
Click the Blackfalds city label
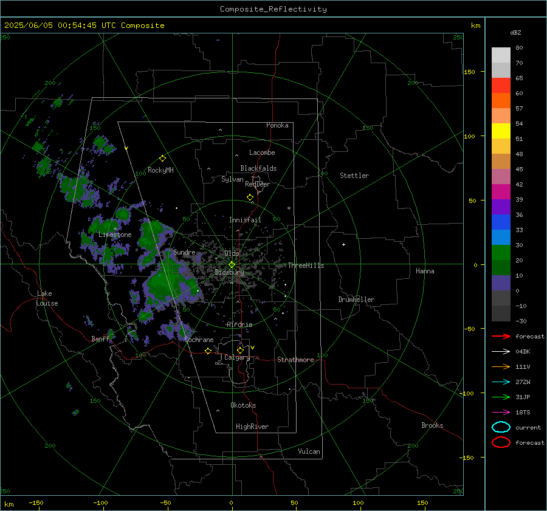click(x=258, y=168)
